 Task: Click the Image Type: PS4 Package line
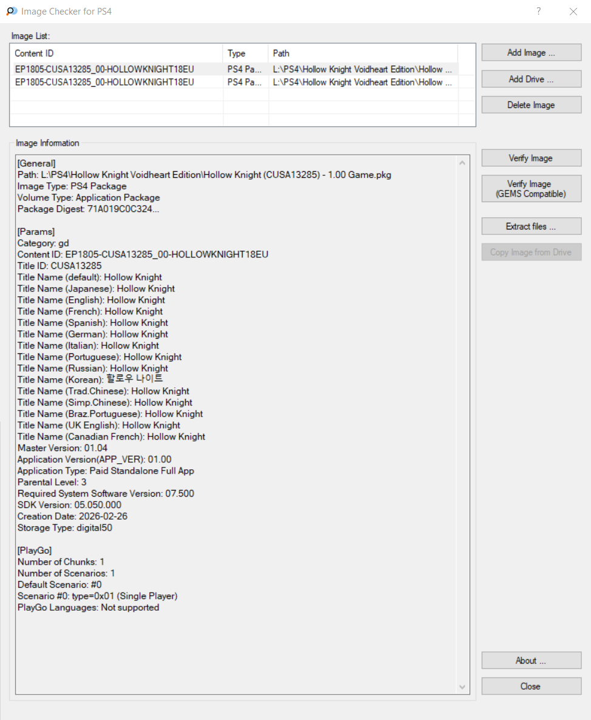tap(72, 186)
